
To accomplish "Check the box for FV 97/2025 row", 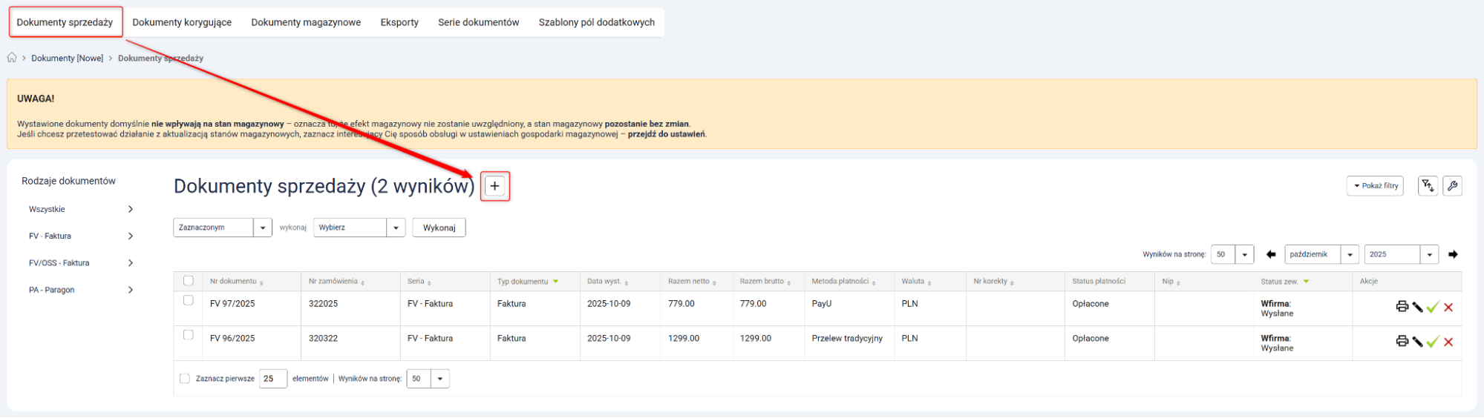I will (189, 300).
